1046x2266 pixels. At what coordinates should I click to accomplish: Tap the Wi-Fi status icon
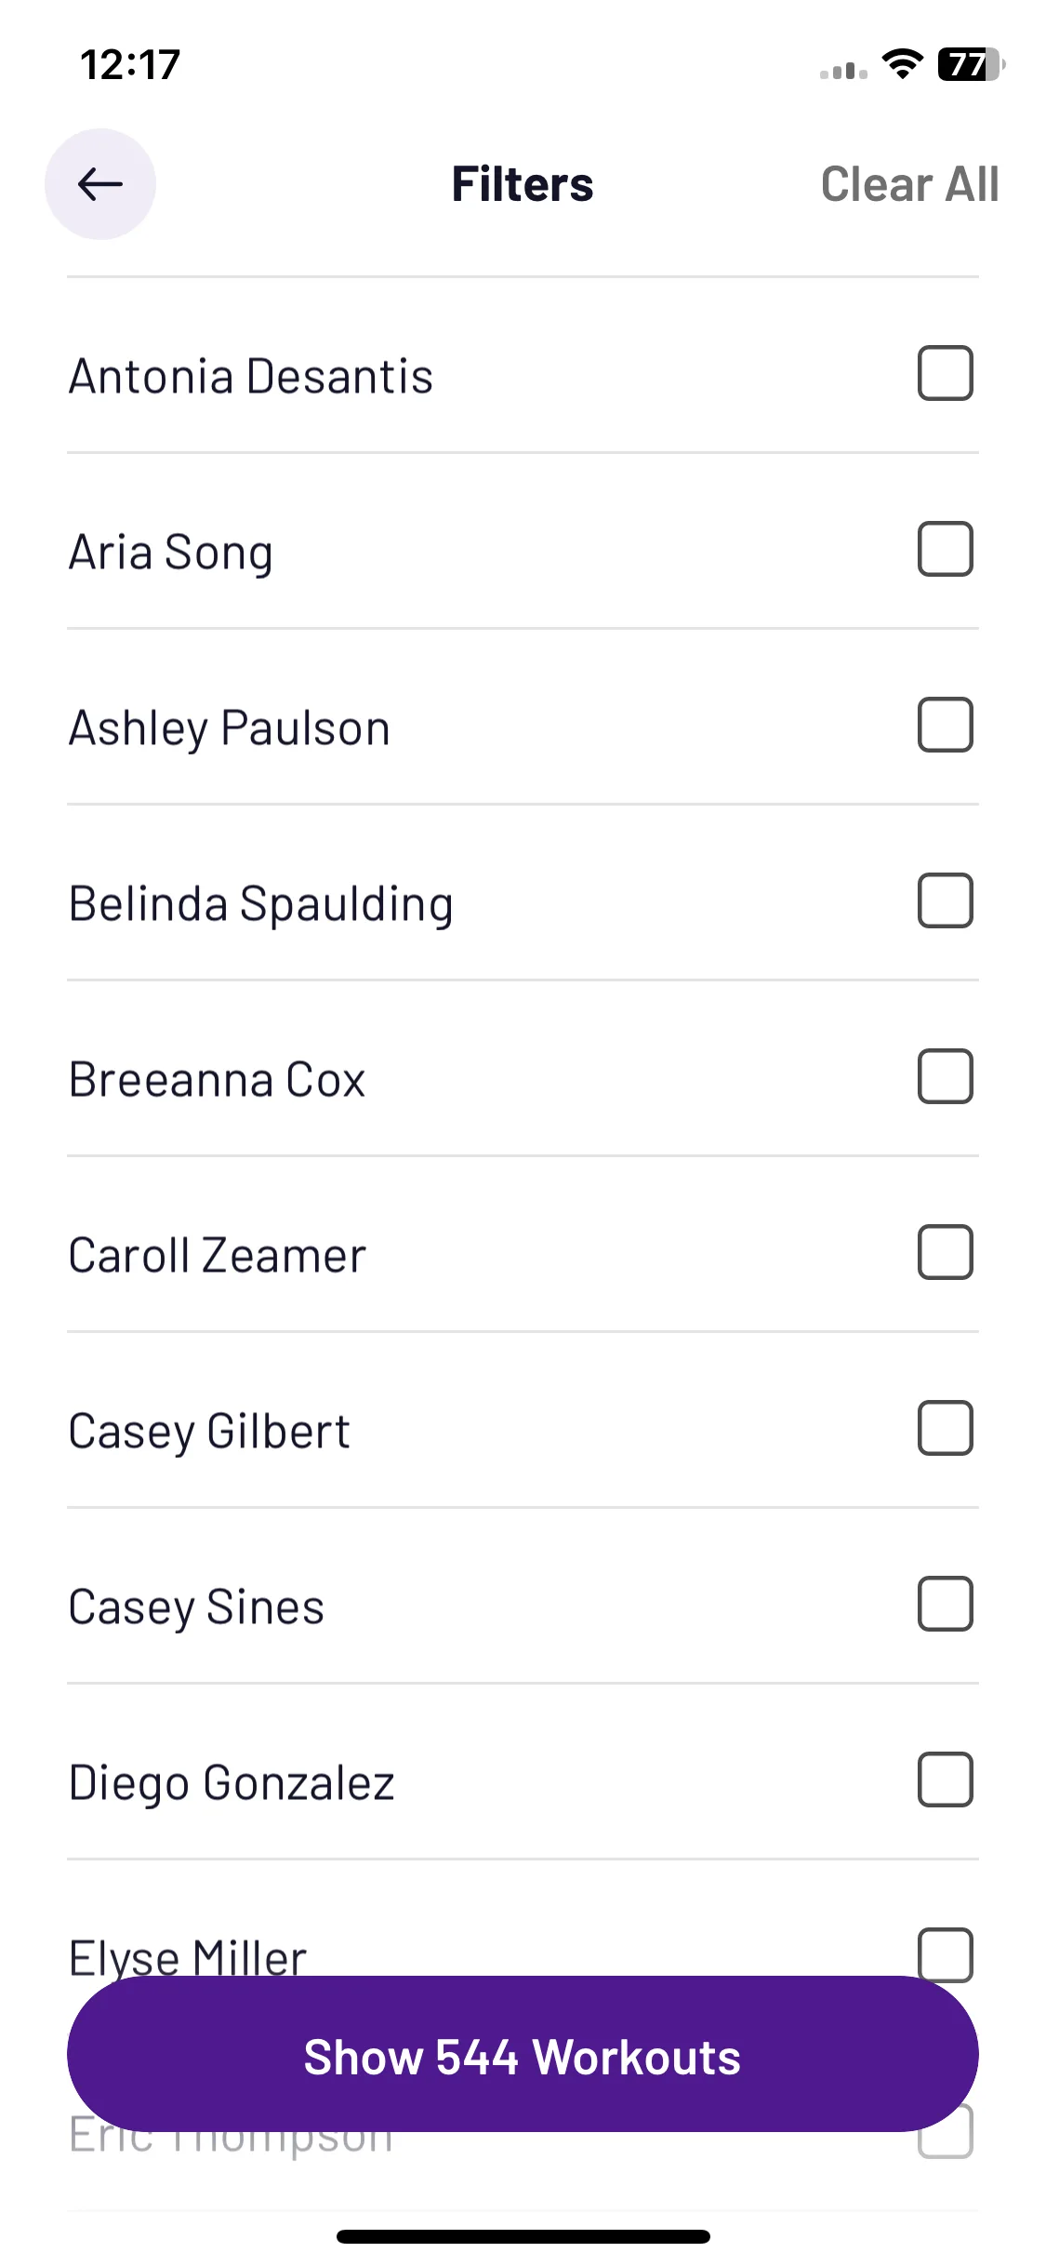pyautogui.click(x=902, y=64)
